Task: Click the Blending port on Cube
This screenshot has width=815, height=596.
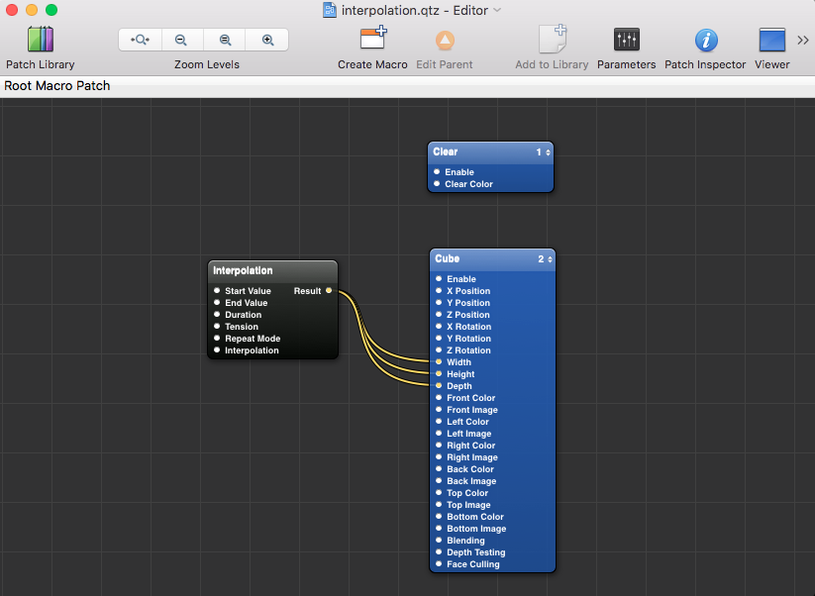Action: (x=439, y=541)
